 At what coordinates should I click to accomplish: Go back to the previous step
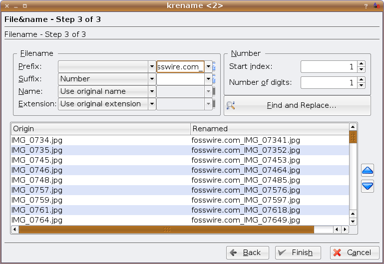click(248, 253)
